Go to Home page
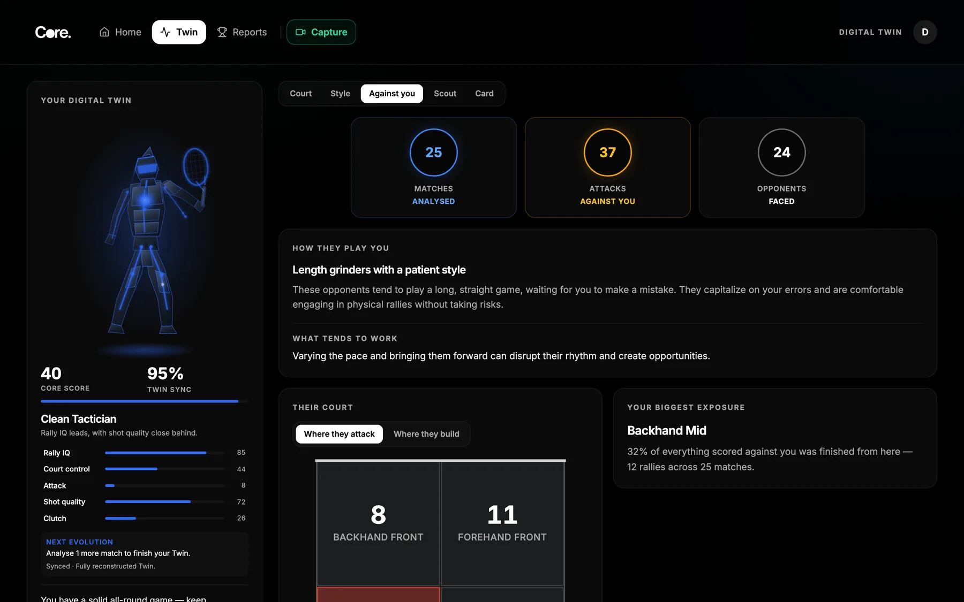This screenshot has width=964, height=602. [120, 32]
